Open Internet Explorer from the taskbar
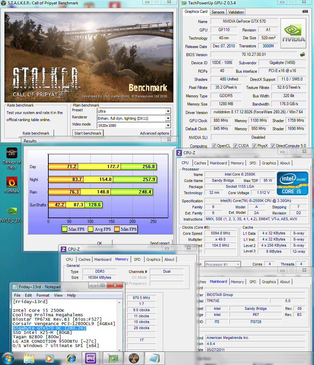 click(71, 358)
